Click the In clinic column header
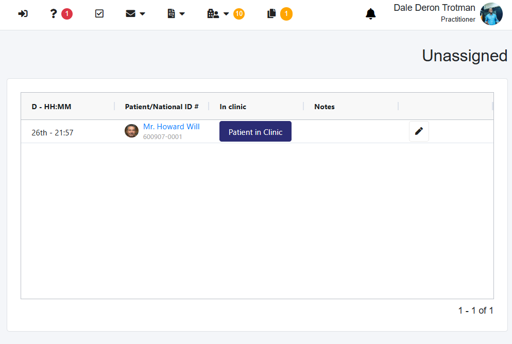 (233, 107)
